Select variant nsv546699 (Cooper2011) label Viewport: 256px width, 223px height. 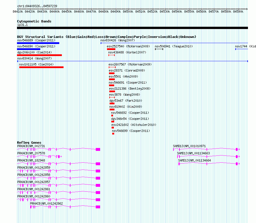coord(131,131)
